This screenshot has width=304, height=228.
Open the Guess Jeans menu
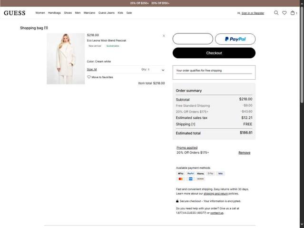pos(107,13)
